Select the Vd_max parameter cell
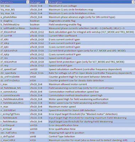 (15, 6)
